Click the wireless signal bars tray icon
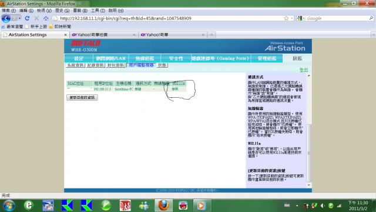 click(340, 206)
